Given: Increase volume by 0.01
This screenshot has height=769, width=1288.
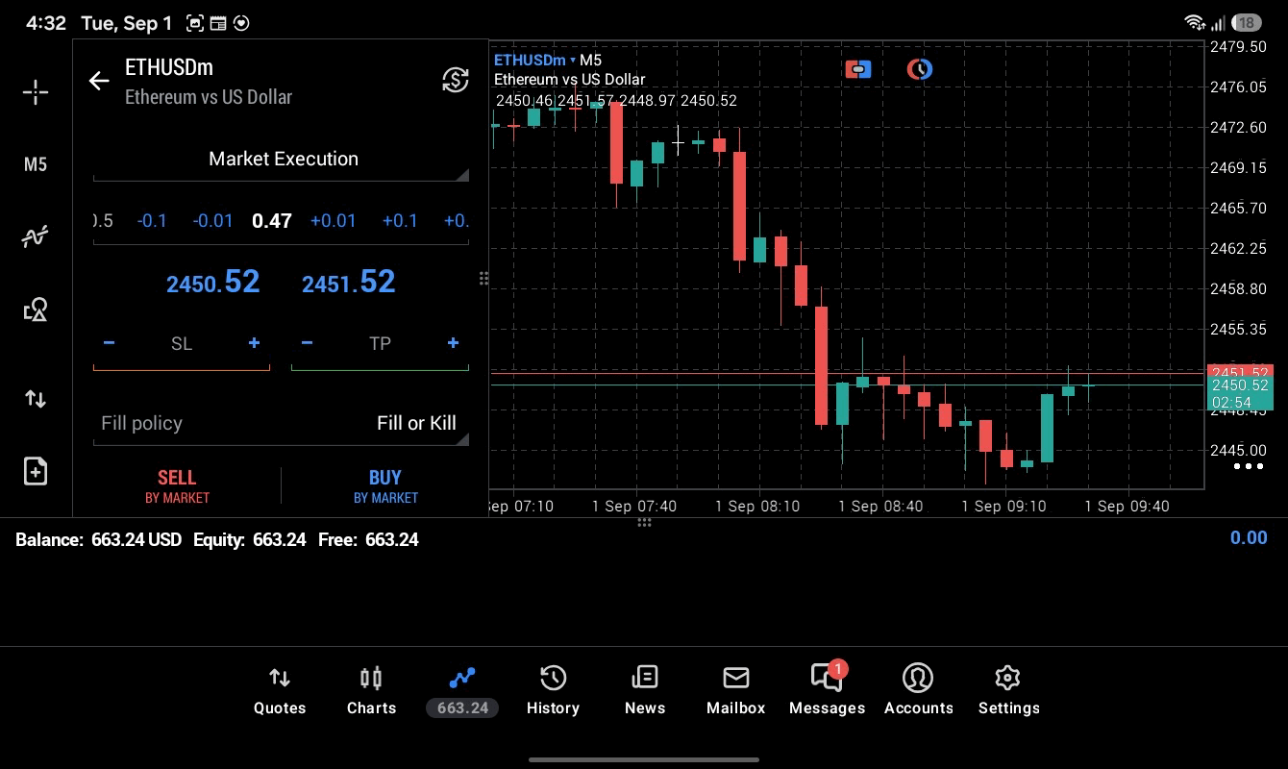Looking at the screenshot, I should click(333, 221).
